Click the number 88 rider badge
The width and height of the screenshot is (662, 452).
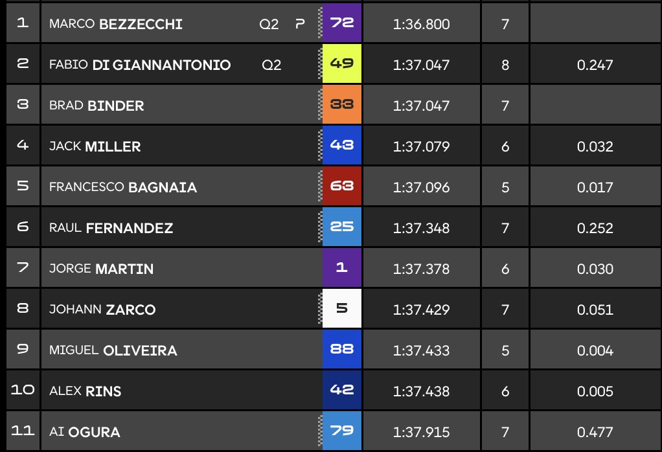[341, 350]
